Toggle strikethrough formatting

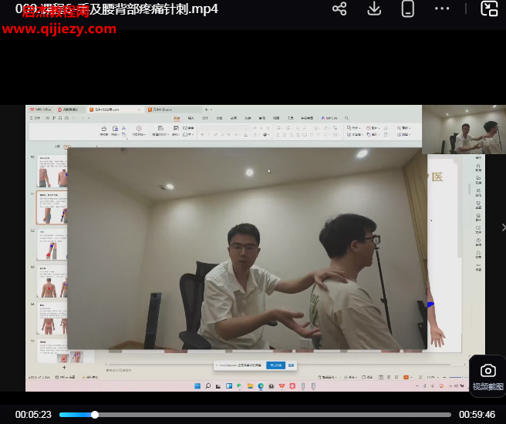(228, 134)
